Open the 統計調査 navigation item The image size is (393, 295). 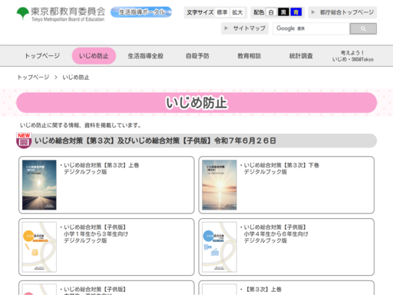[x=301, y=56]
